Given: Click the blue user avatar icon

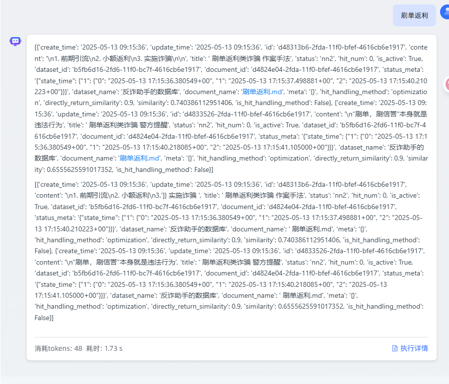Looking at the screenshot, I should pos(445,12).
